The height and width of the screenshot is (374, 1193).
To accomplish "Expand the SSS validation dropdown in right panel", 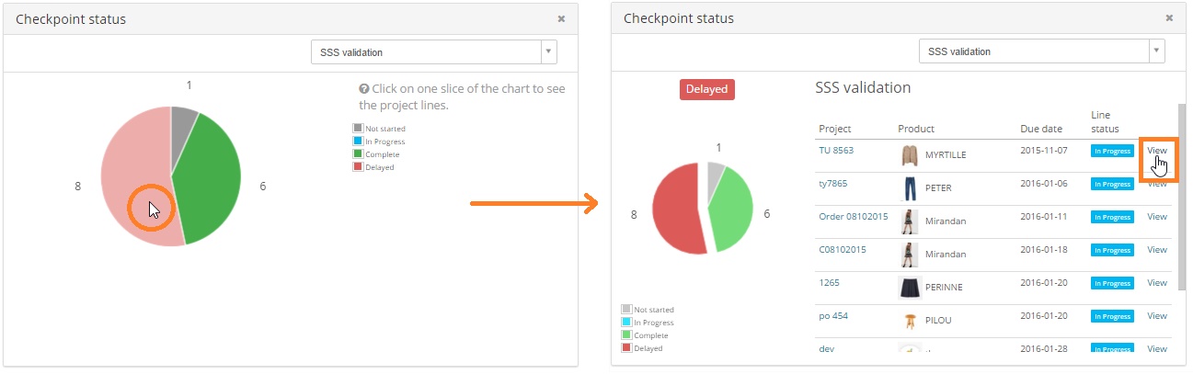I will (1041, 51).
